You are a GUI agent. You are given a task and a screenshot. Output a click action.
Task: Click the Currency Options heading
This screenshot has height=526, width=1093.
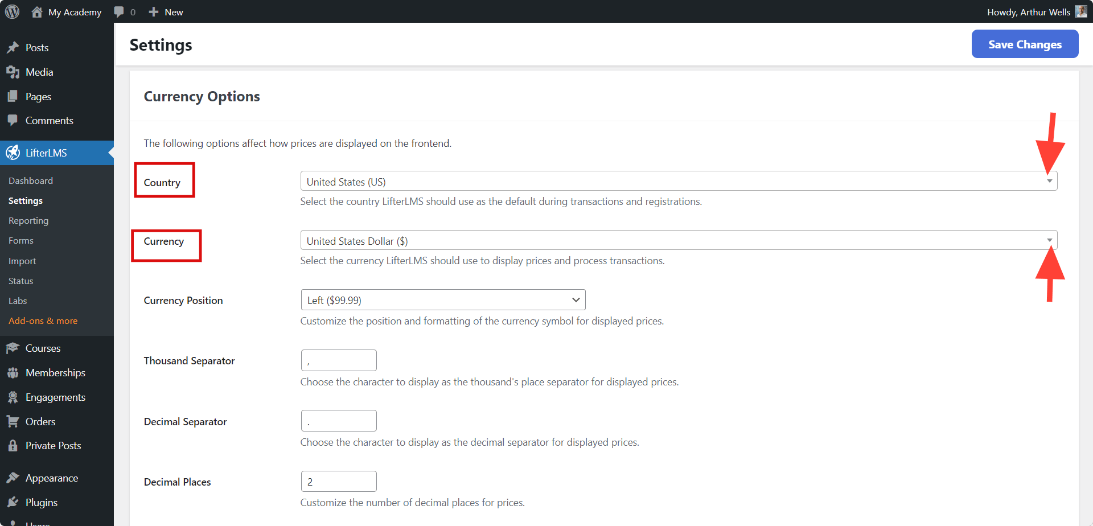click(202, 97)
